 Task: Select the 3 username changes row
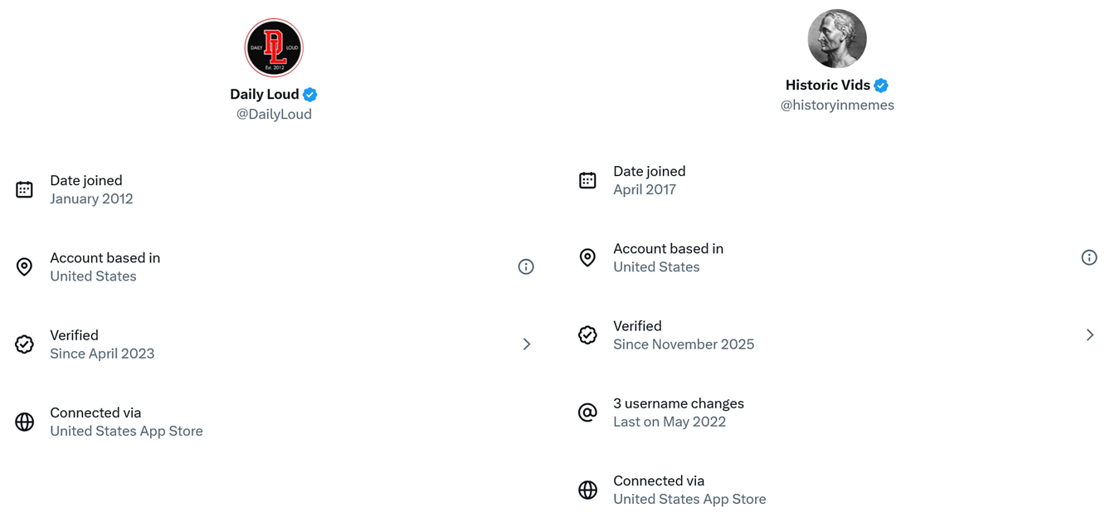click(837, 412)
